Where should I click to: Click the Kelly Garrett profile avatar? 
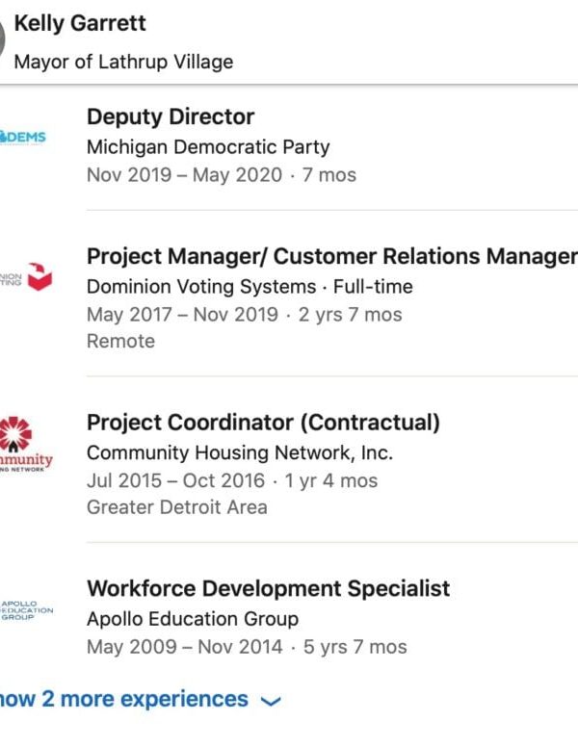pyautogui.click(x=3, y=40)
